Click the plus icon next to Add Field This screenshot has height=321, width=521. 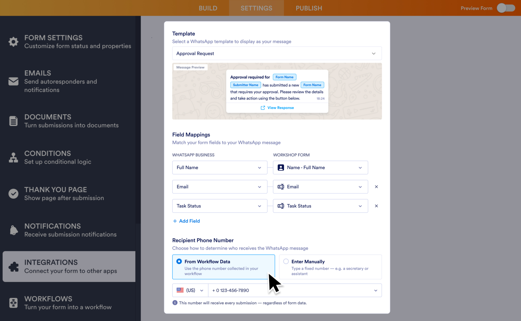[x=175, y=221]
